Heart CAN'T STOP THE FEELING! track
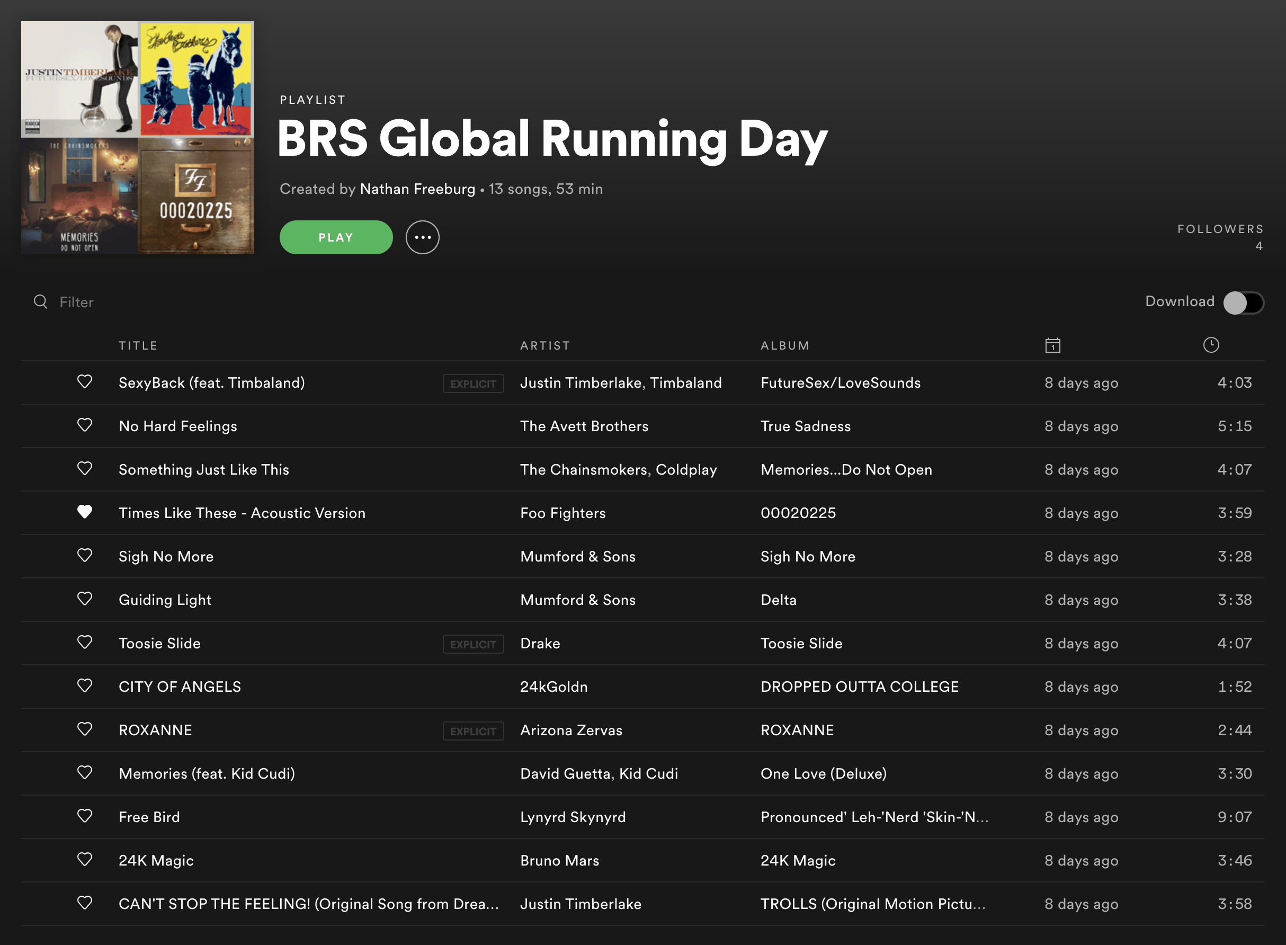 point(85,903)
